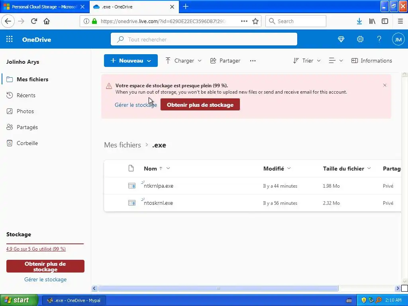Image resolution: width=408 pixels, height=306 pixels.
Task: Click the horizontal scrollbar thumb
Action: coord(218,288)
